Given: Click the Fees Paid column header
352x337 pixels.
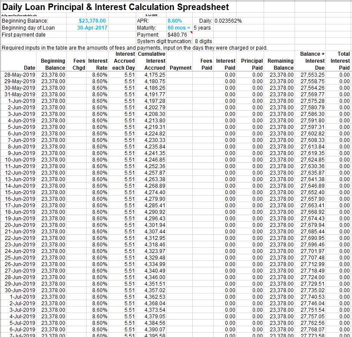Looking at the screenshot, I should (206, 64).
